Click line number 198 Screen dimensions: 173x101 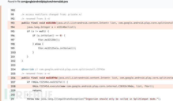[13, 44]
